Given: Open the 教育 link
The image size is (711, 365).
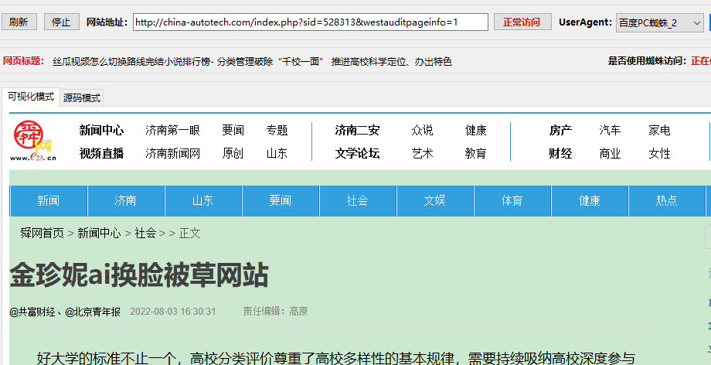Looking at the screenshot, I should pyautogui.click(x=475, y=153).
